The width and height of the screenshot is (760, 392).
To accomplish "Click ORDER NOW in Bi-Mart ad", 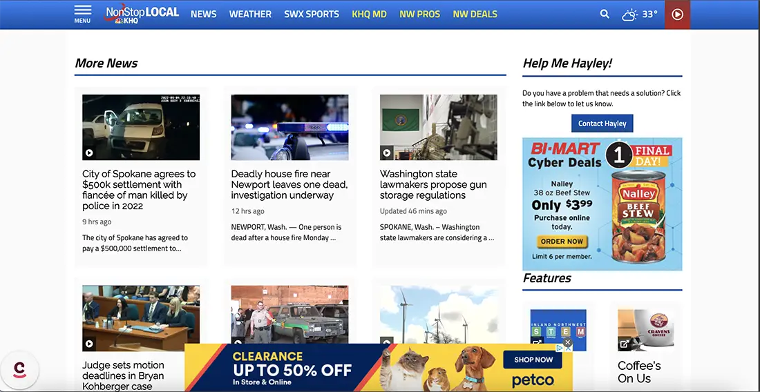I will tap(562, 241).
